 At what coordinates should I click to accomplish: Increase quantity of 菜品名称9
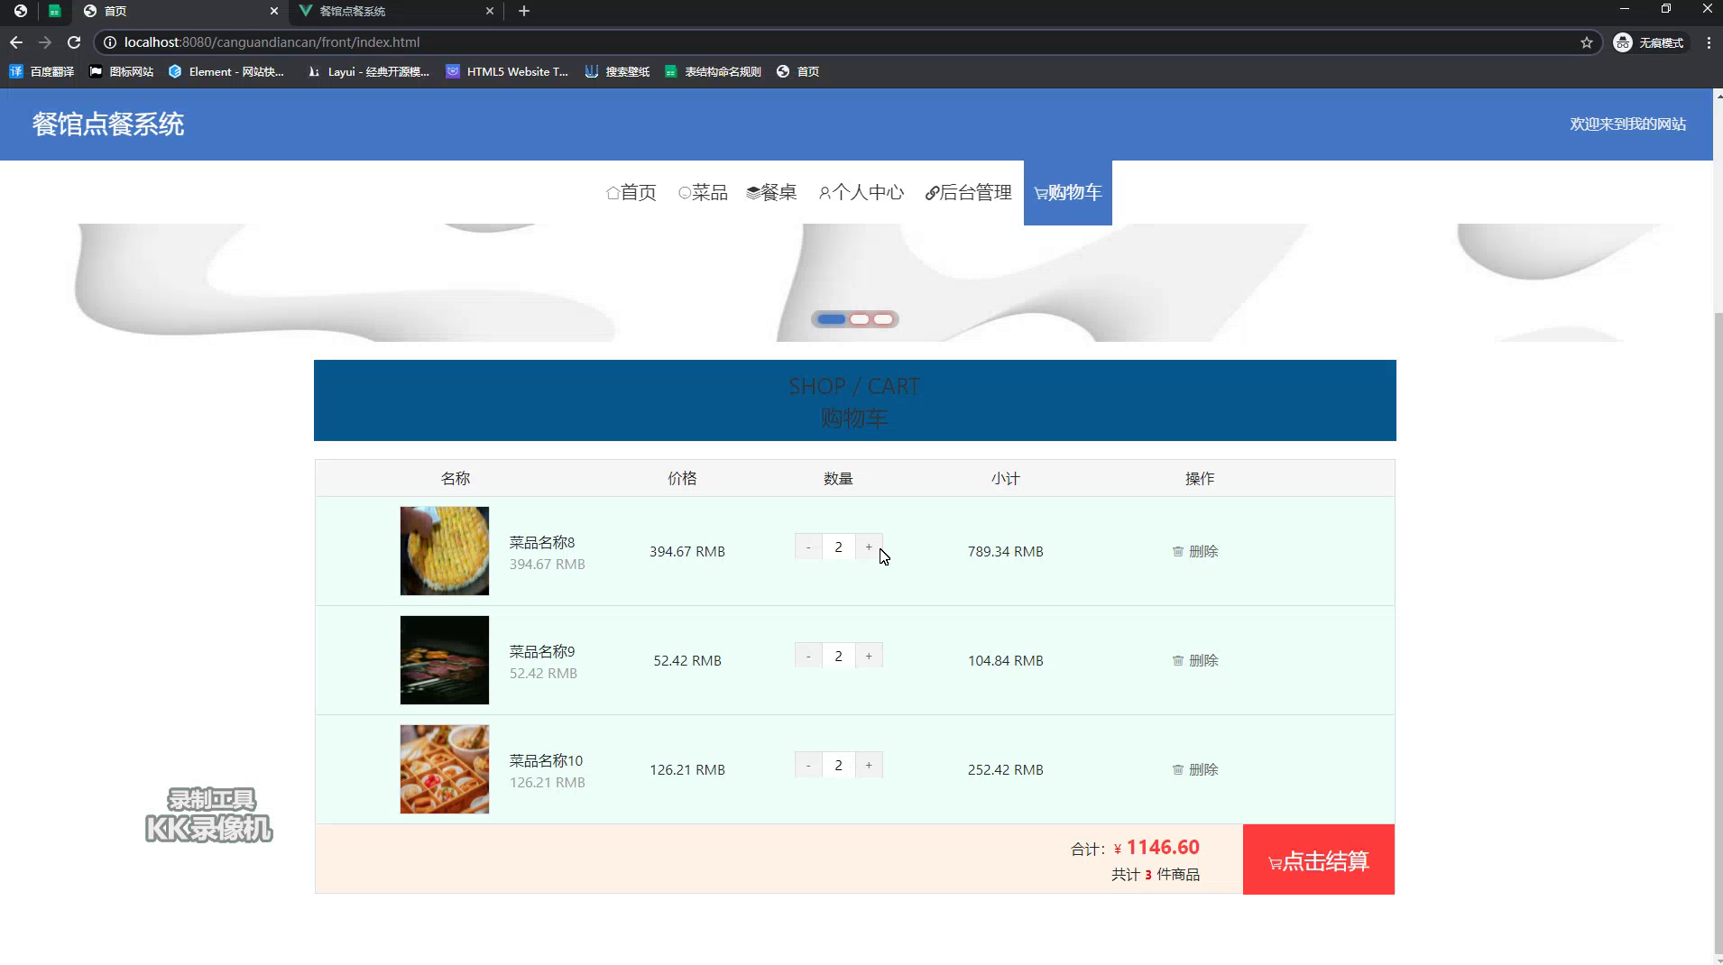pyautogui.click(x=869, y=656)
